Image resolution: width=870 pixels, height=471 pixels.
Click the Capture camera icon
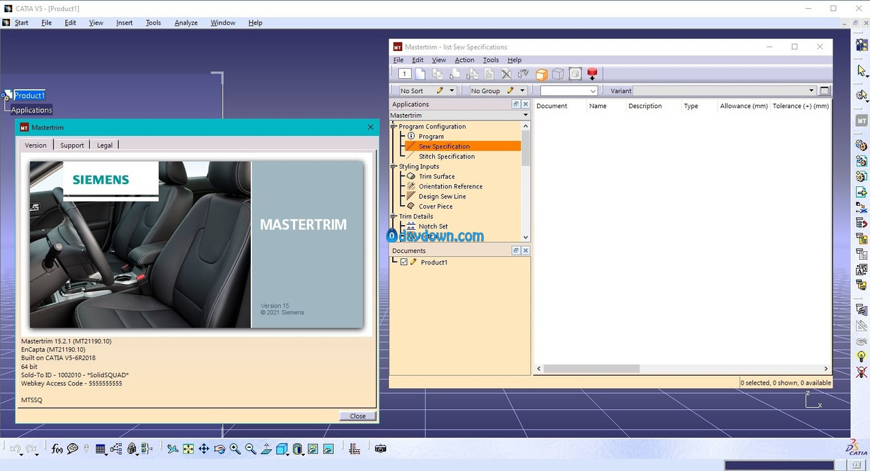381,449
